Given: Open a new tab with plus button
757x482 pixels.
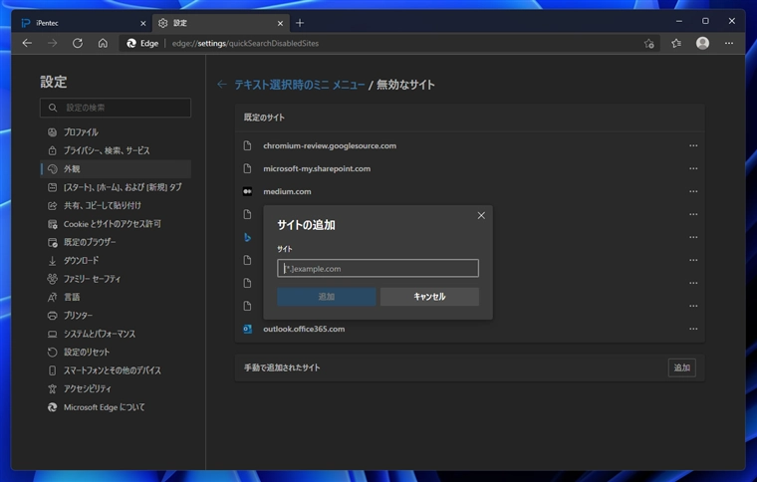Looking at the screenshot, I should click(x=300, y=23).
